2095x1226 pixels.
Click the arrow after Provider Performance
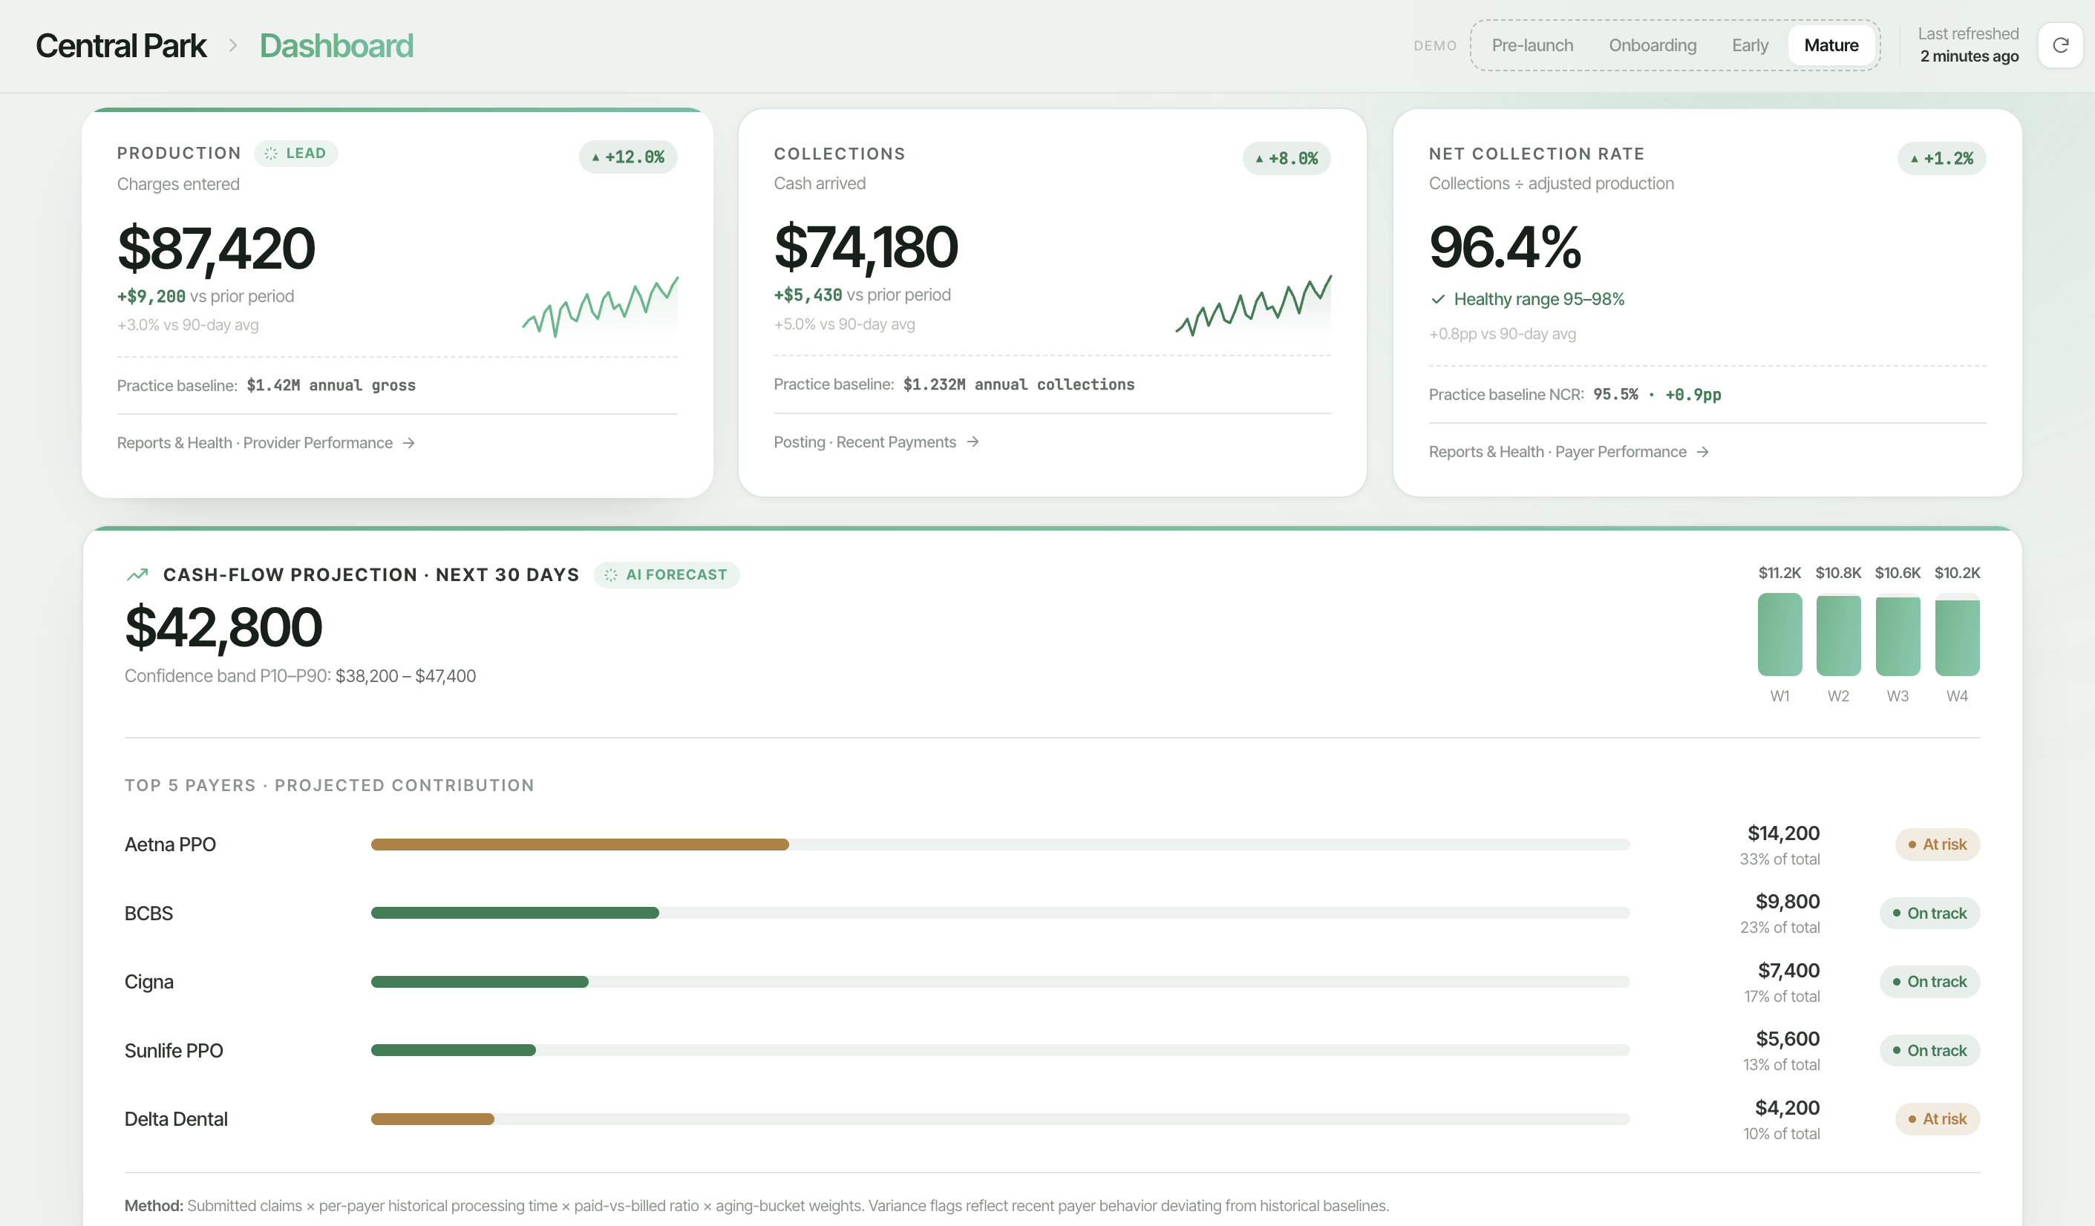(x=408, y=443)
